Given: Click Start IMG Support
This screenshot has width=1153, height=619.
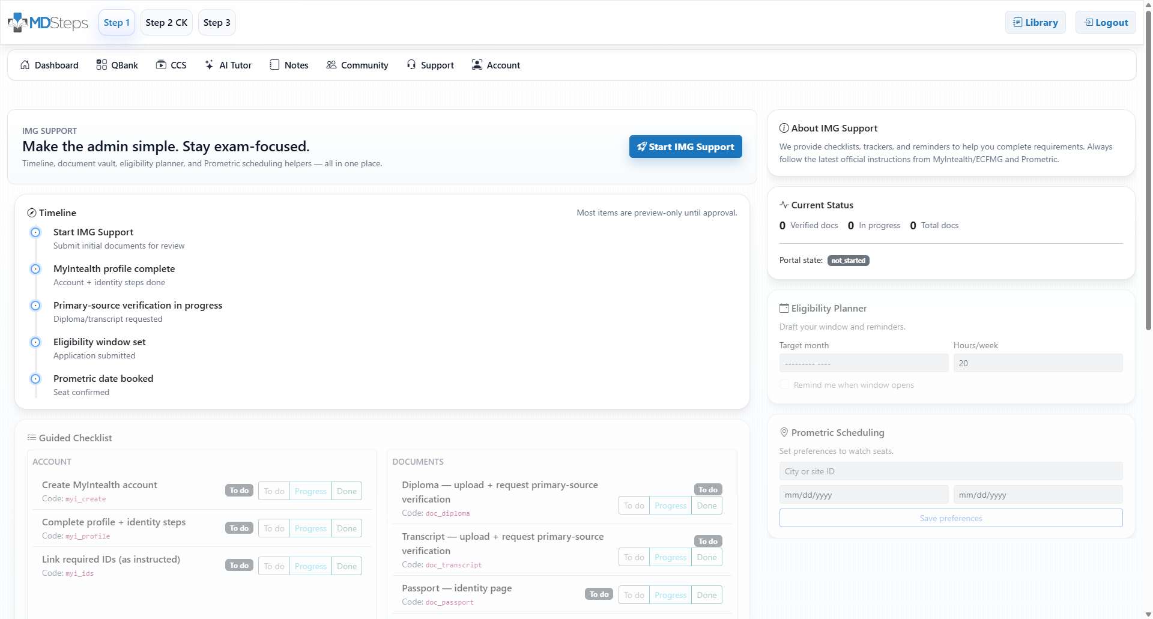Looking at the screenshot, I should [685, 146].
